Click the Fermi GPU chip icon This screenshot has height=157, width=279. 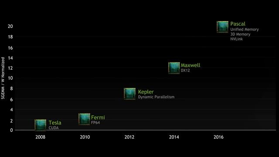pos(84,119)
